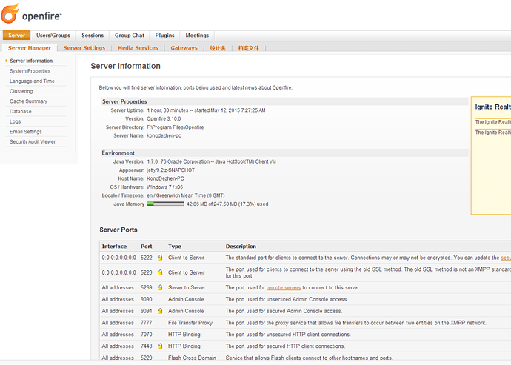Click the lock icon for port 5222

pos(160,258)
